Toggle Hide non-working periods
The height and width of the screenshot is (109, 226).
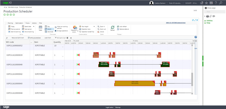[x=61, y=27]
